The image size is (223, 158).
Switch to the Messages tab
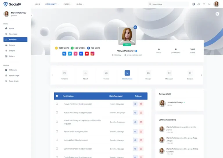[x=169, y=75]
